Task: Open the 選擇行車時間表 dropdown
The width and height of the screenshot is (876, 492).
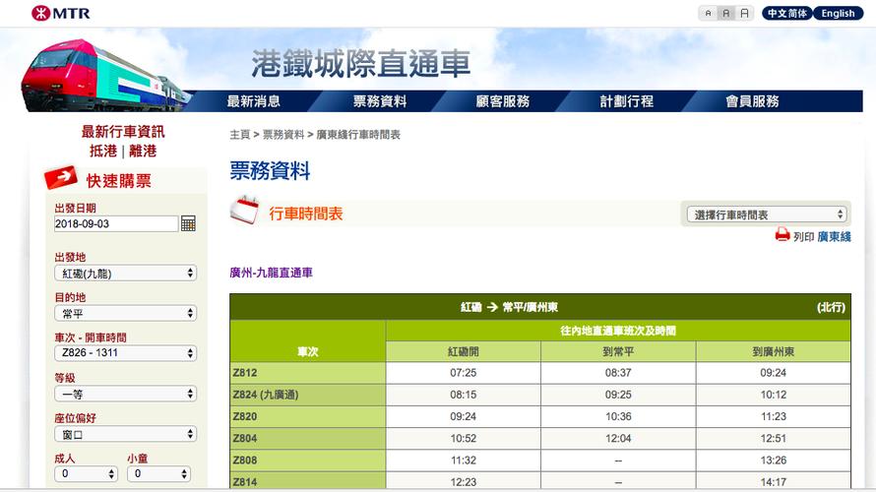Action: click(767, 215)
